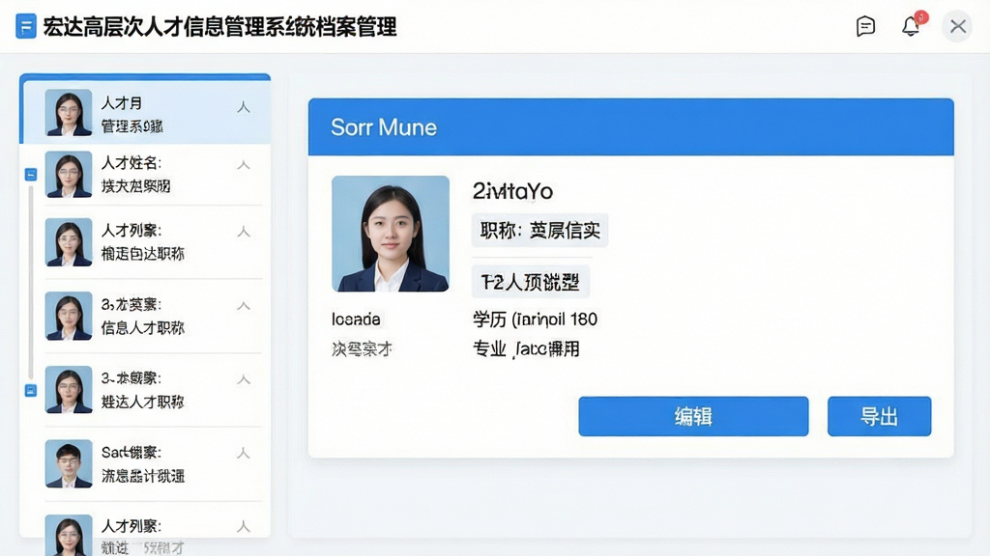Screen dimensions: 990x556
Task: Click the blue square icon at scrollbar bottom
Action: click(30, 390)
